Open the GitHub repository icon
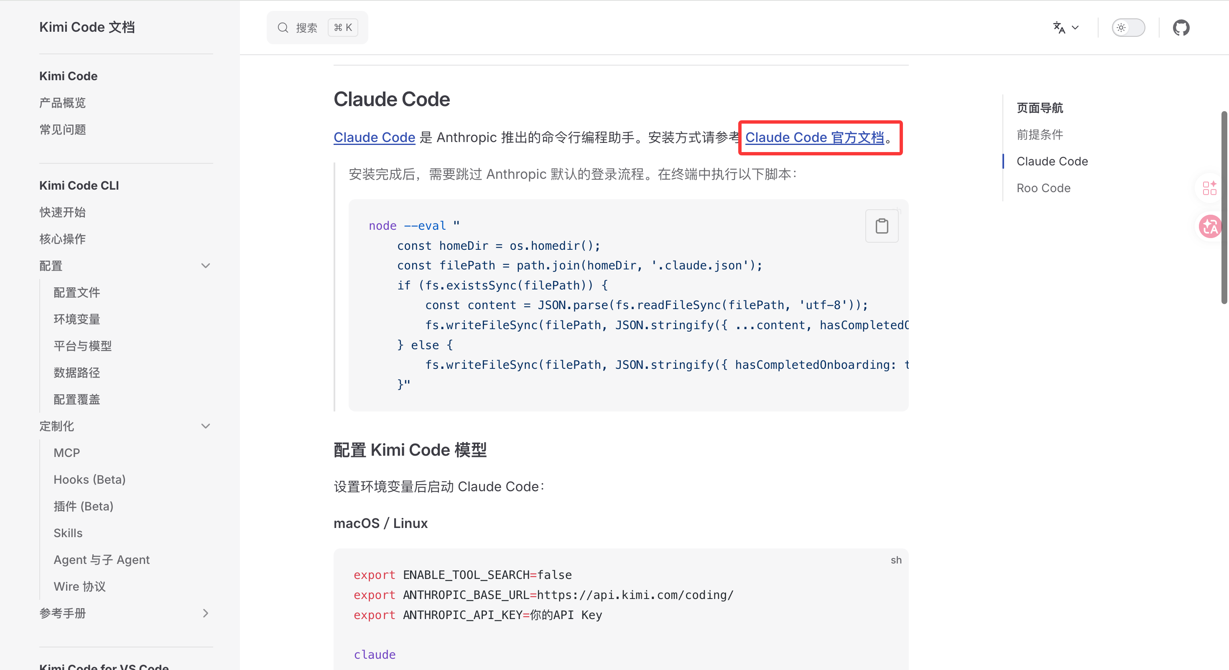The width and height of the screenshot is (1229, 670). (x=1181, y=28)
